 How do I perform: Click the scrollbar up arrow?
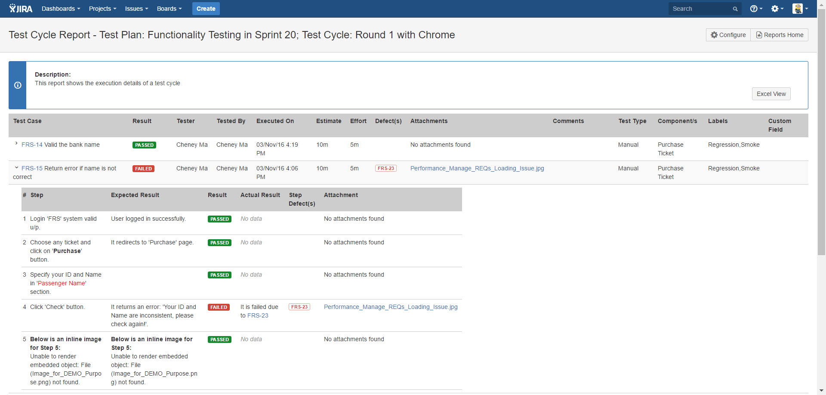point(821,4)
